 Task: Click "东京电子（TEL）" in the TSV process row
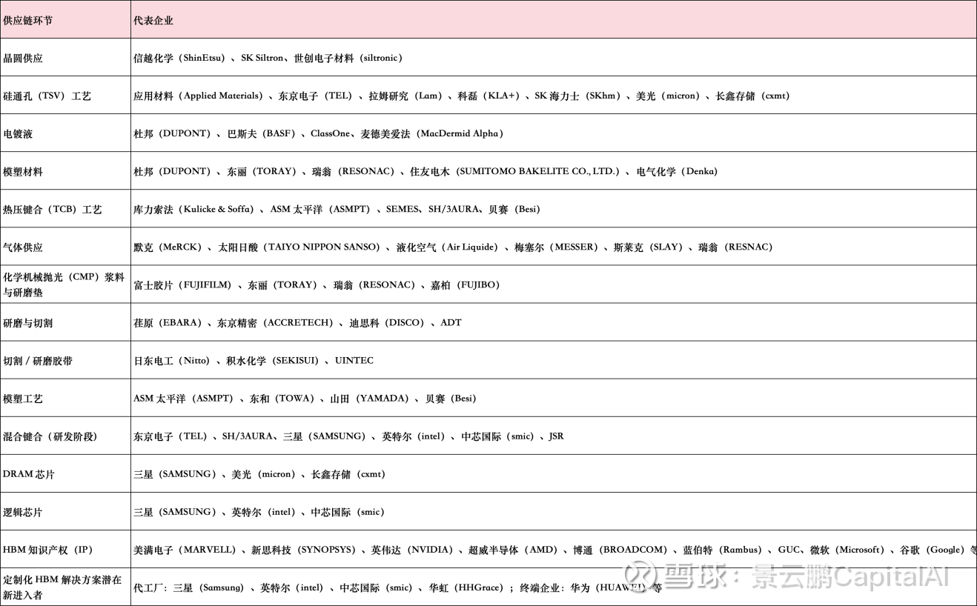tap(317, 96)
